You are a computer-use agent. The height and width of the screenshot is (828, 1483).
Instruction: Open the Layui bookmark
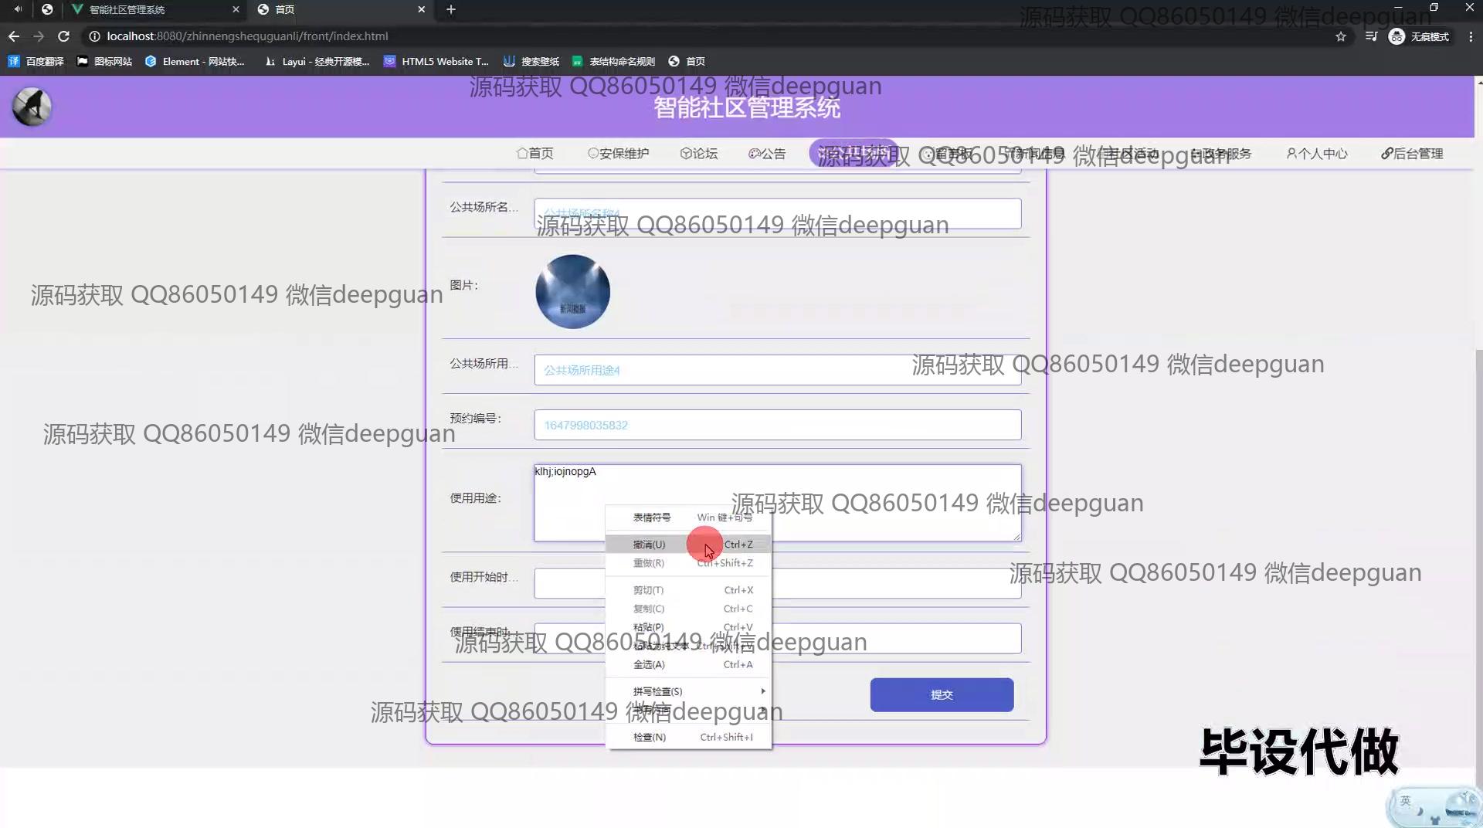pyautogui.click(x=317, y=61)
